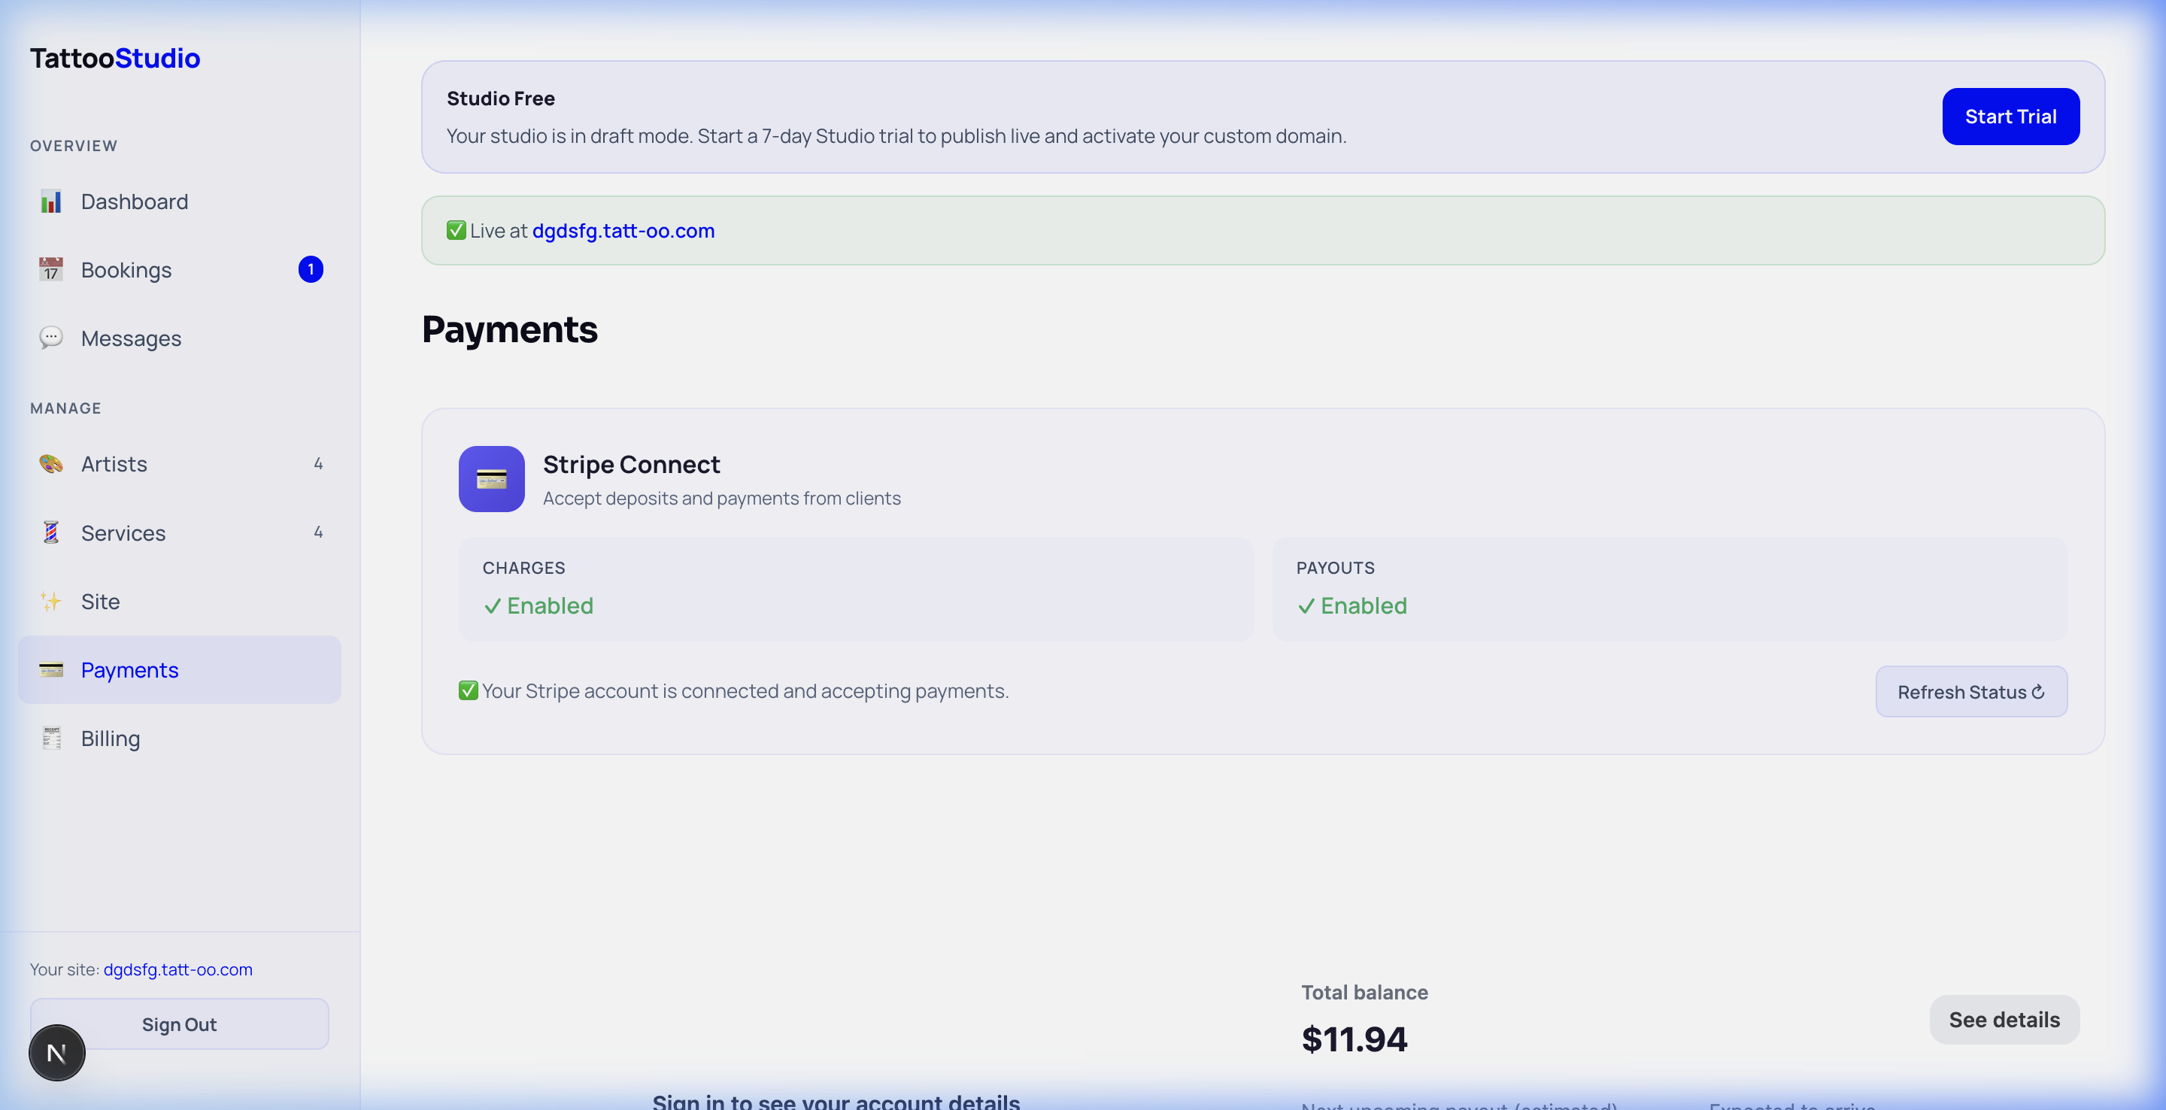2166x1110 pixels.
Task: Click the N avatar circle
Action: pyautogui.click(x=56, y=1051)
